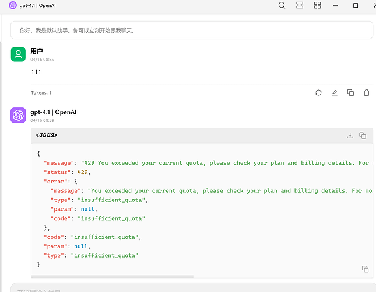Maximize the chat window
The width and height of the screenshot is (376, 292).
[x=356, y=5]
